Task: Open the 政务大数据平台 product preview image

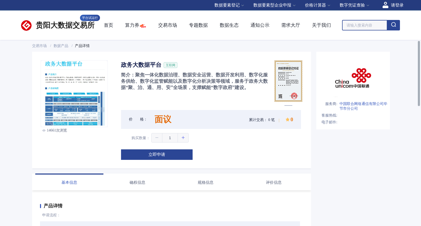Action: point(74,93)
